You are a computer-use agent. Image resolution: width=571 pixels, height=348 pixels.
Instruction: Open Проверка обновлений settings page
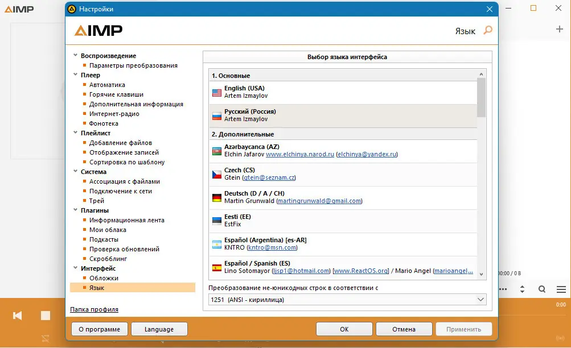[124, 249]
